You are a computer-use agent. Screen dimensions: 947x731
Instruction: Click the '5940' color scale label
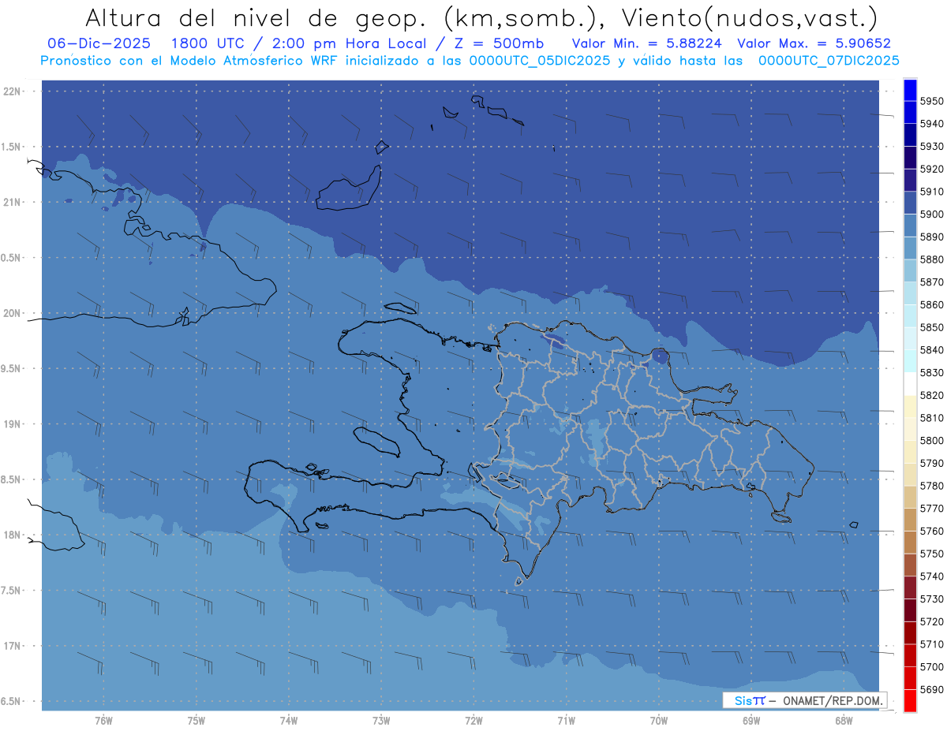931,125
